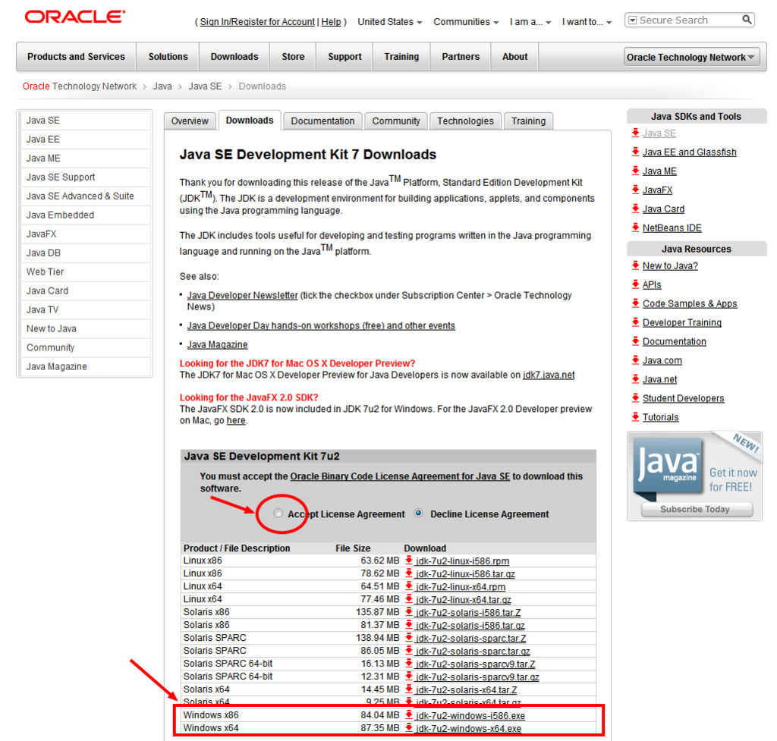Click the red arrow icon beside Java.com

click(x=636, y=360)
